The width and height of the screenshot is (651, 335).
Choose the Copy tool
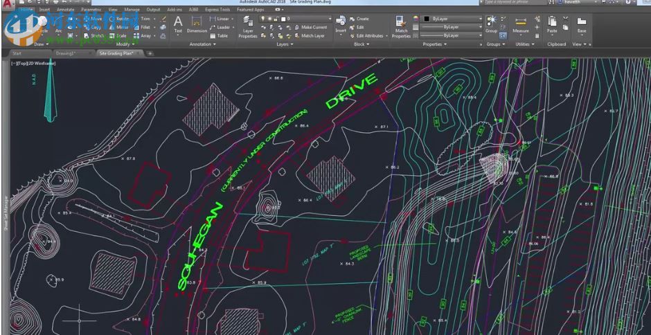click(x=93, y=28)
